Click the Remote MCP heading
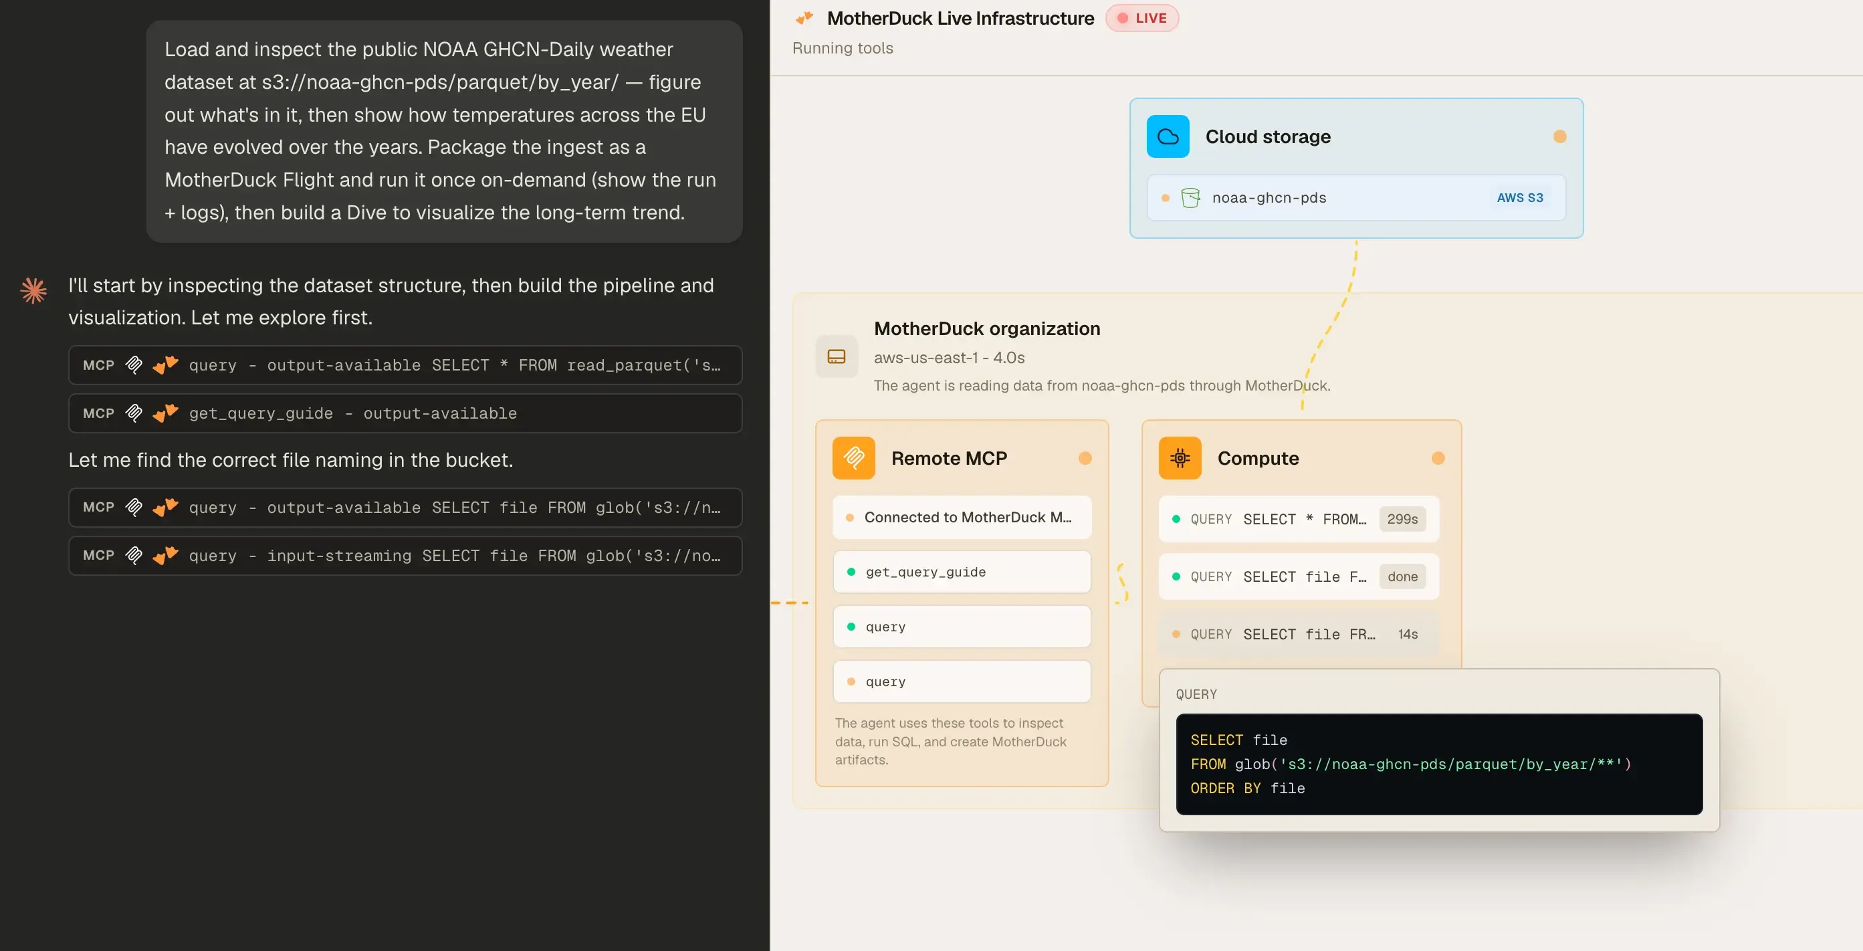This screenshot has width=1863, height=951. [x=949, y=458]
